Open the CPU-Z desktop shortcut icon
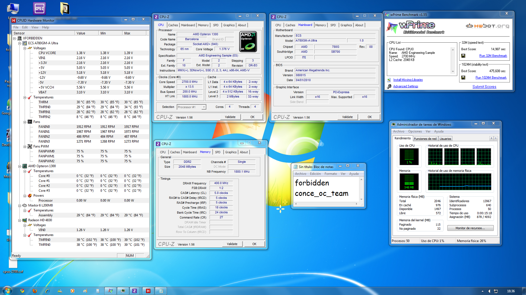Image resolution: width=526 pixels, height=295 pixels. pyautogui.click(x=39, y=8)
